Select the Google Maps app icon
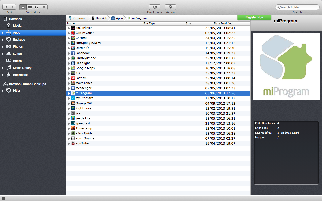 tap(73, 68)
